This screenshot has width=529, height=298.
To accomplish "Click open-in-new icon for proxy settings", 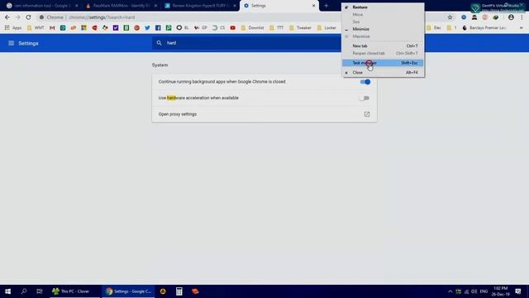I will [x=367, y=114].
